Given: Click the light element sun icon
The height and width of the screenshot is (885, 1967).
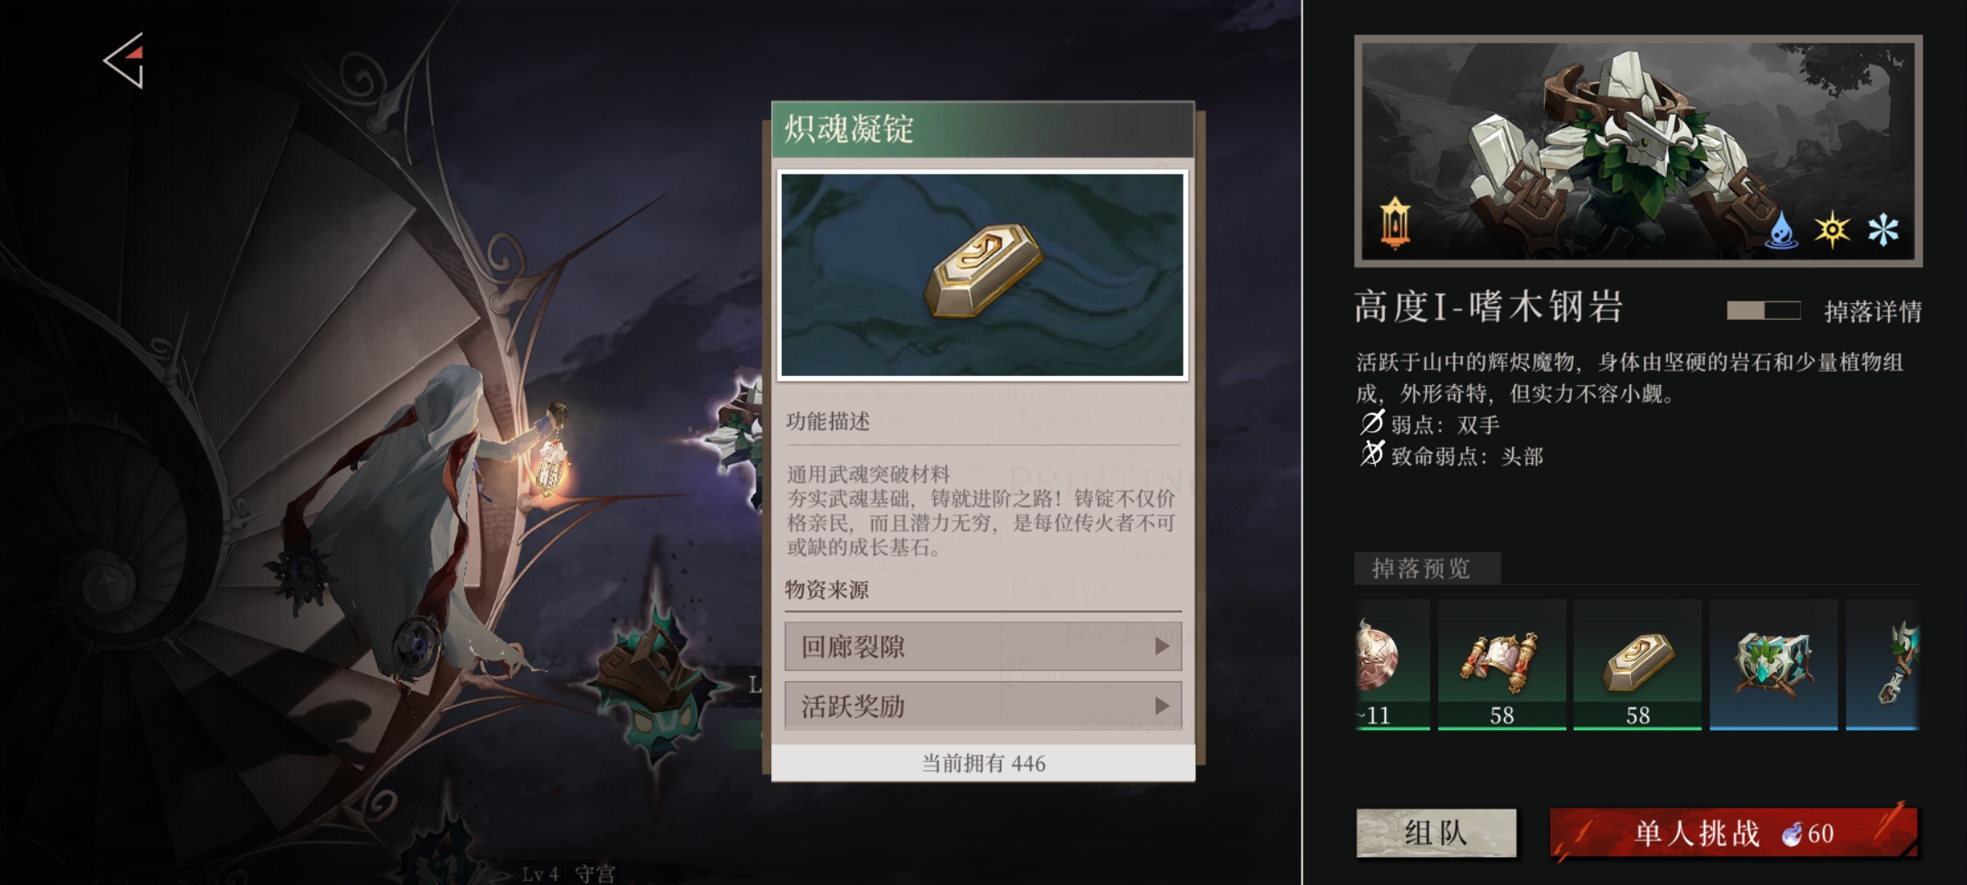Looking at the screenshot, I should click(1832, 229).
